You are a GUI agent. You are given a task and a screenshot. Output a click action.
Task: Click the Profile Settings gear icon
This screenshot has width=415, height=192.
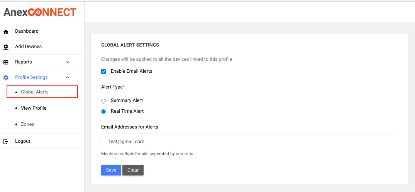[6, 78]
